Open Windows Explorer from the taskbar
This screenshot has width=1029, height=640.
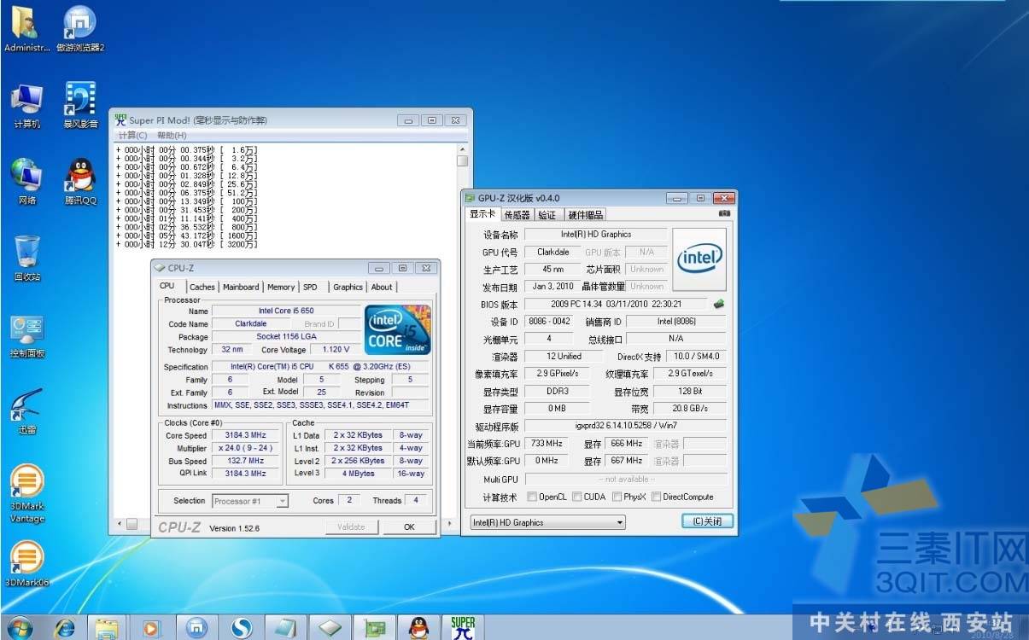click(x=107, y=629)
